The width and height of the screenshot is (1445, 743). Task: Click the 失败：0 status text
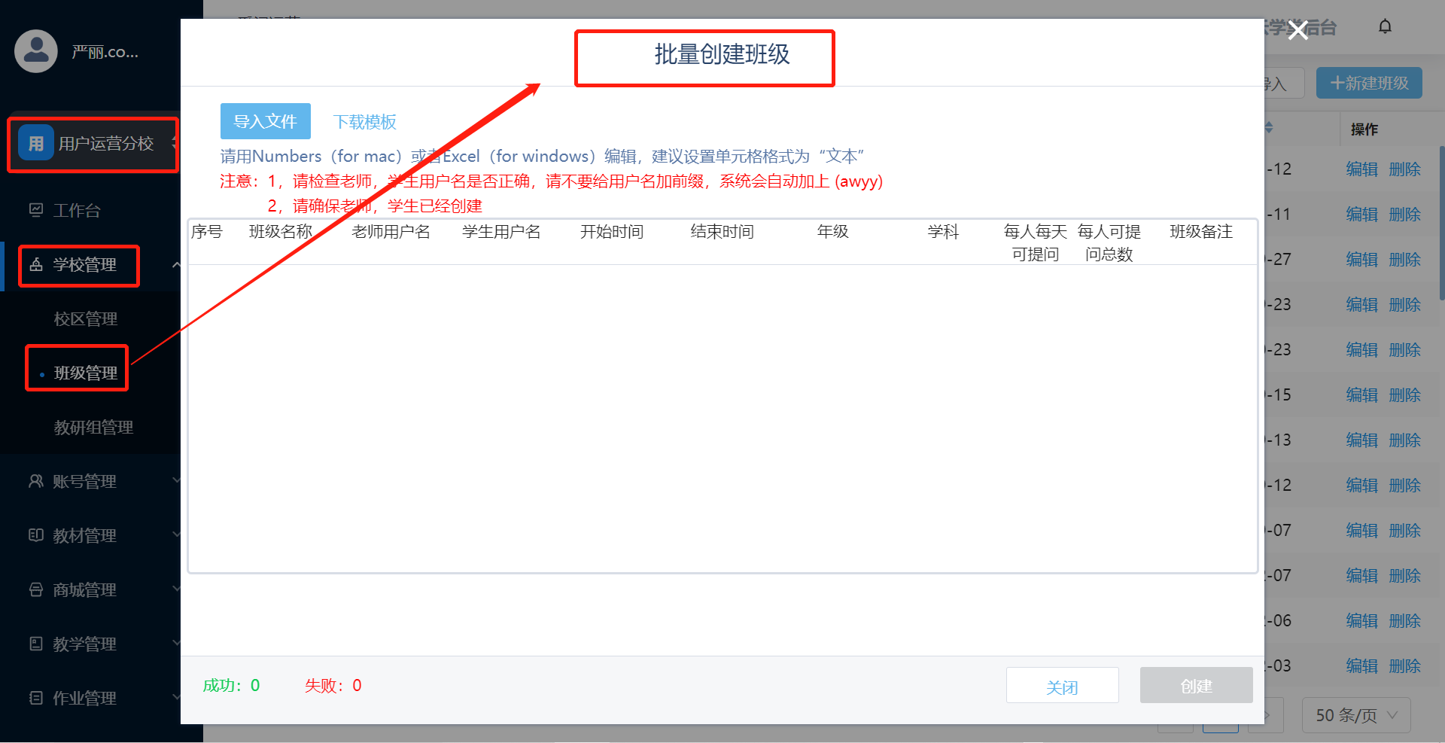tap(333, 685)
